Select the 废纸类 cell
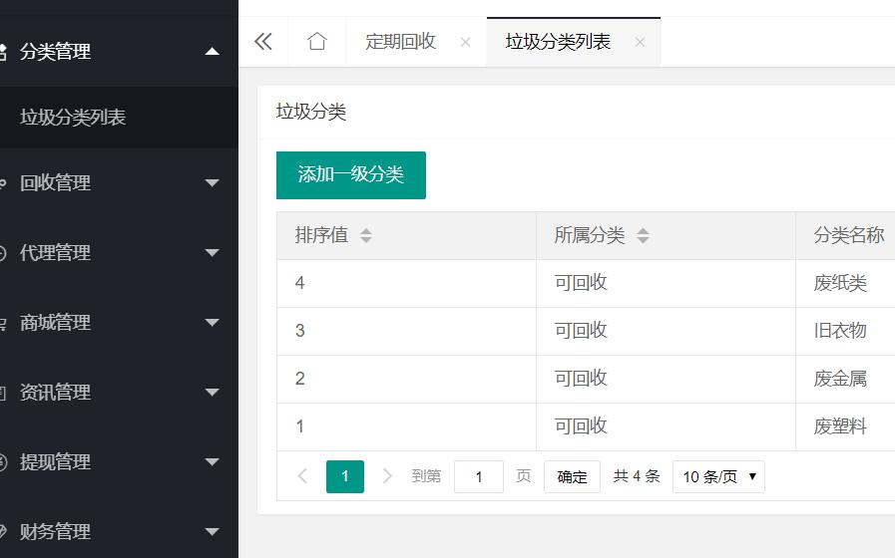Viewport: 895px width, 558px height. coord(840,283)
